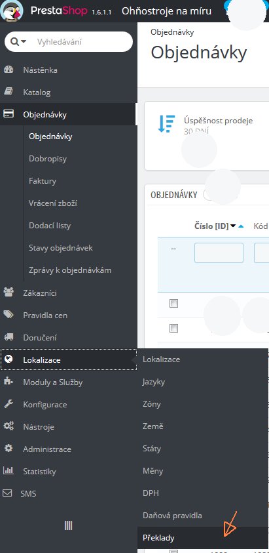Click the Doručení truck icon
This screenshot has width=269, height=553.
tap(8, 337)
